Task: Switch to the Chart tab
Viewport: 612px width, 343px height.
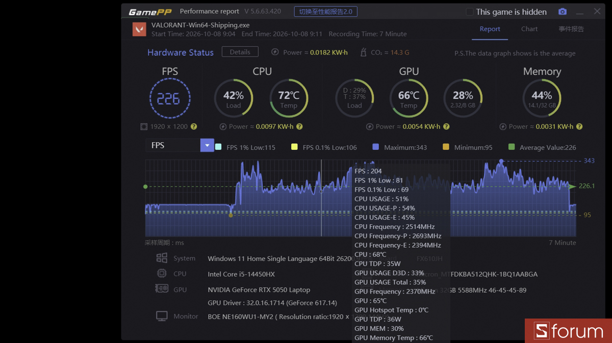Action: 529,29
